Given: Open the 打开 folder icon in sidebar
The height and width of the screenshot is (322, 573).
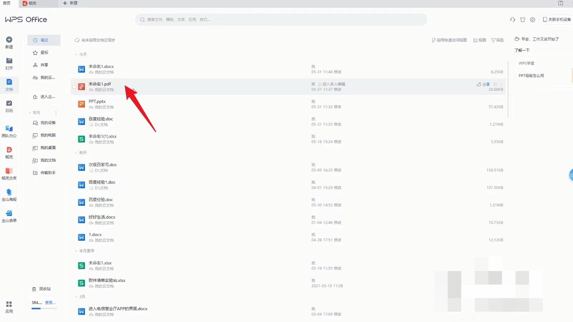Looking at the screenshot, I should 9,61.
